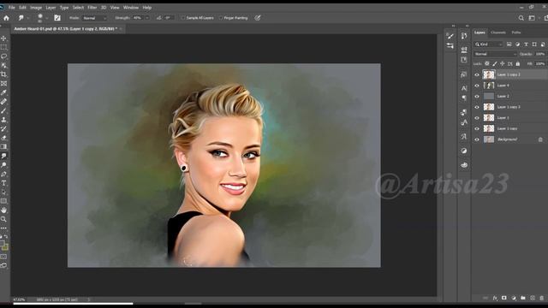Image resolution: width=548 pixels, height=308 pixels.
Task: Select the Pen tool
Action: (3, 174)
